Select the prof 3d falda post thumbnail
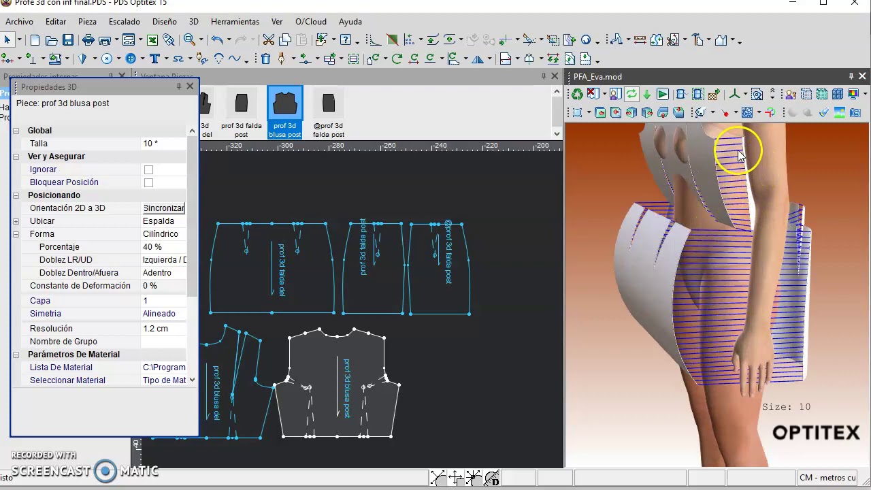 241,113
